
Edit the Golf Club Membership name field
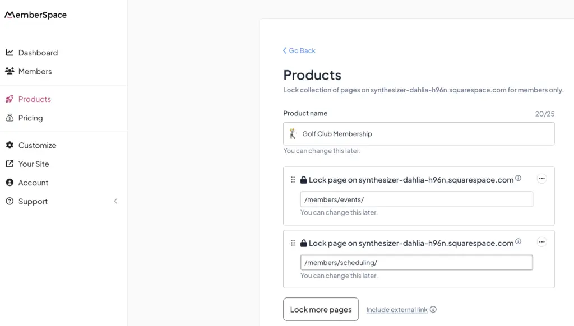pos(426,134)
